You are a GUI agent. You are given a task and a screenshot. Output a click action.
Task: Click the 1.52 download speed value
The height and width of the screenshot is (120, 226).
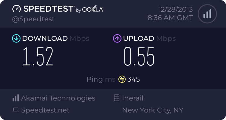(38, 57)
